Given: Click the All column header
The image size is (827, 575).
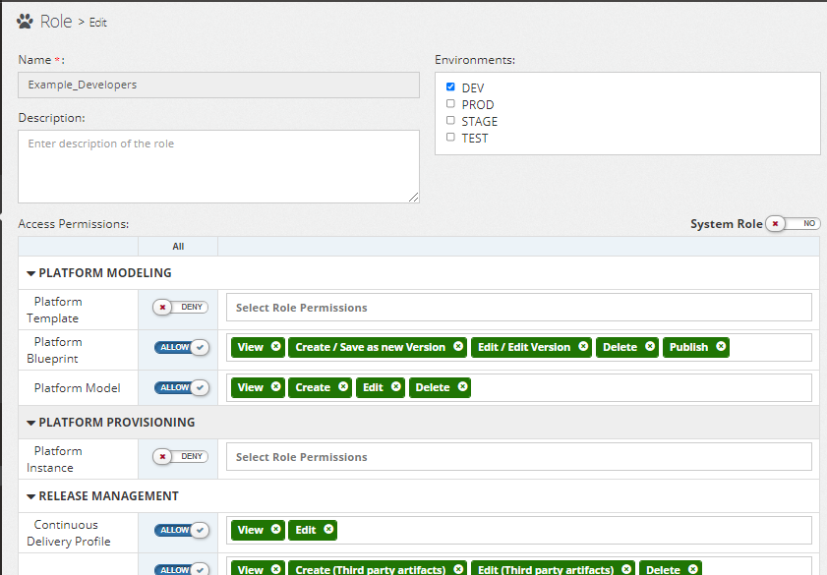Looking at the screenshot, I should pyautogui.click(x=178, y=247).
